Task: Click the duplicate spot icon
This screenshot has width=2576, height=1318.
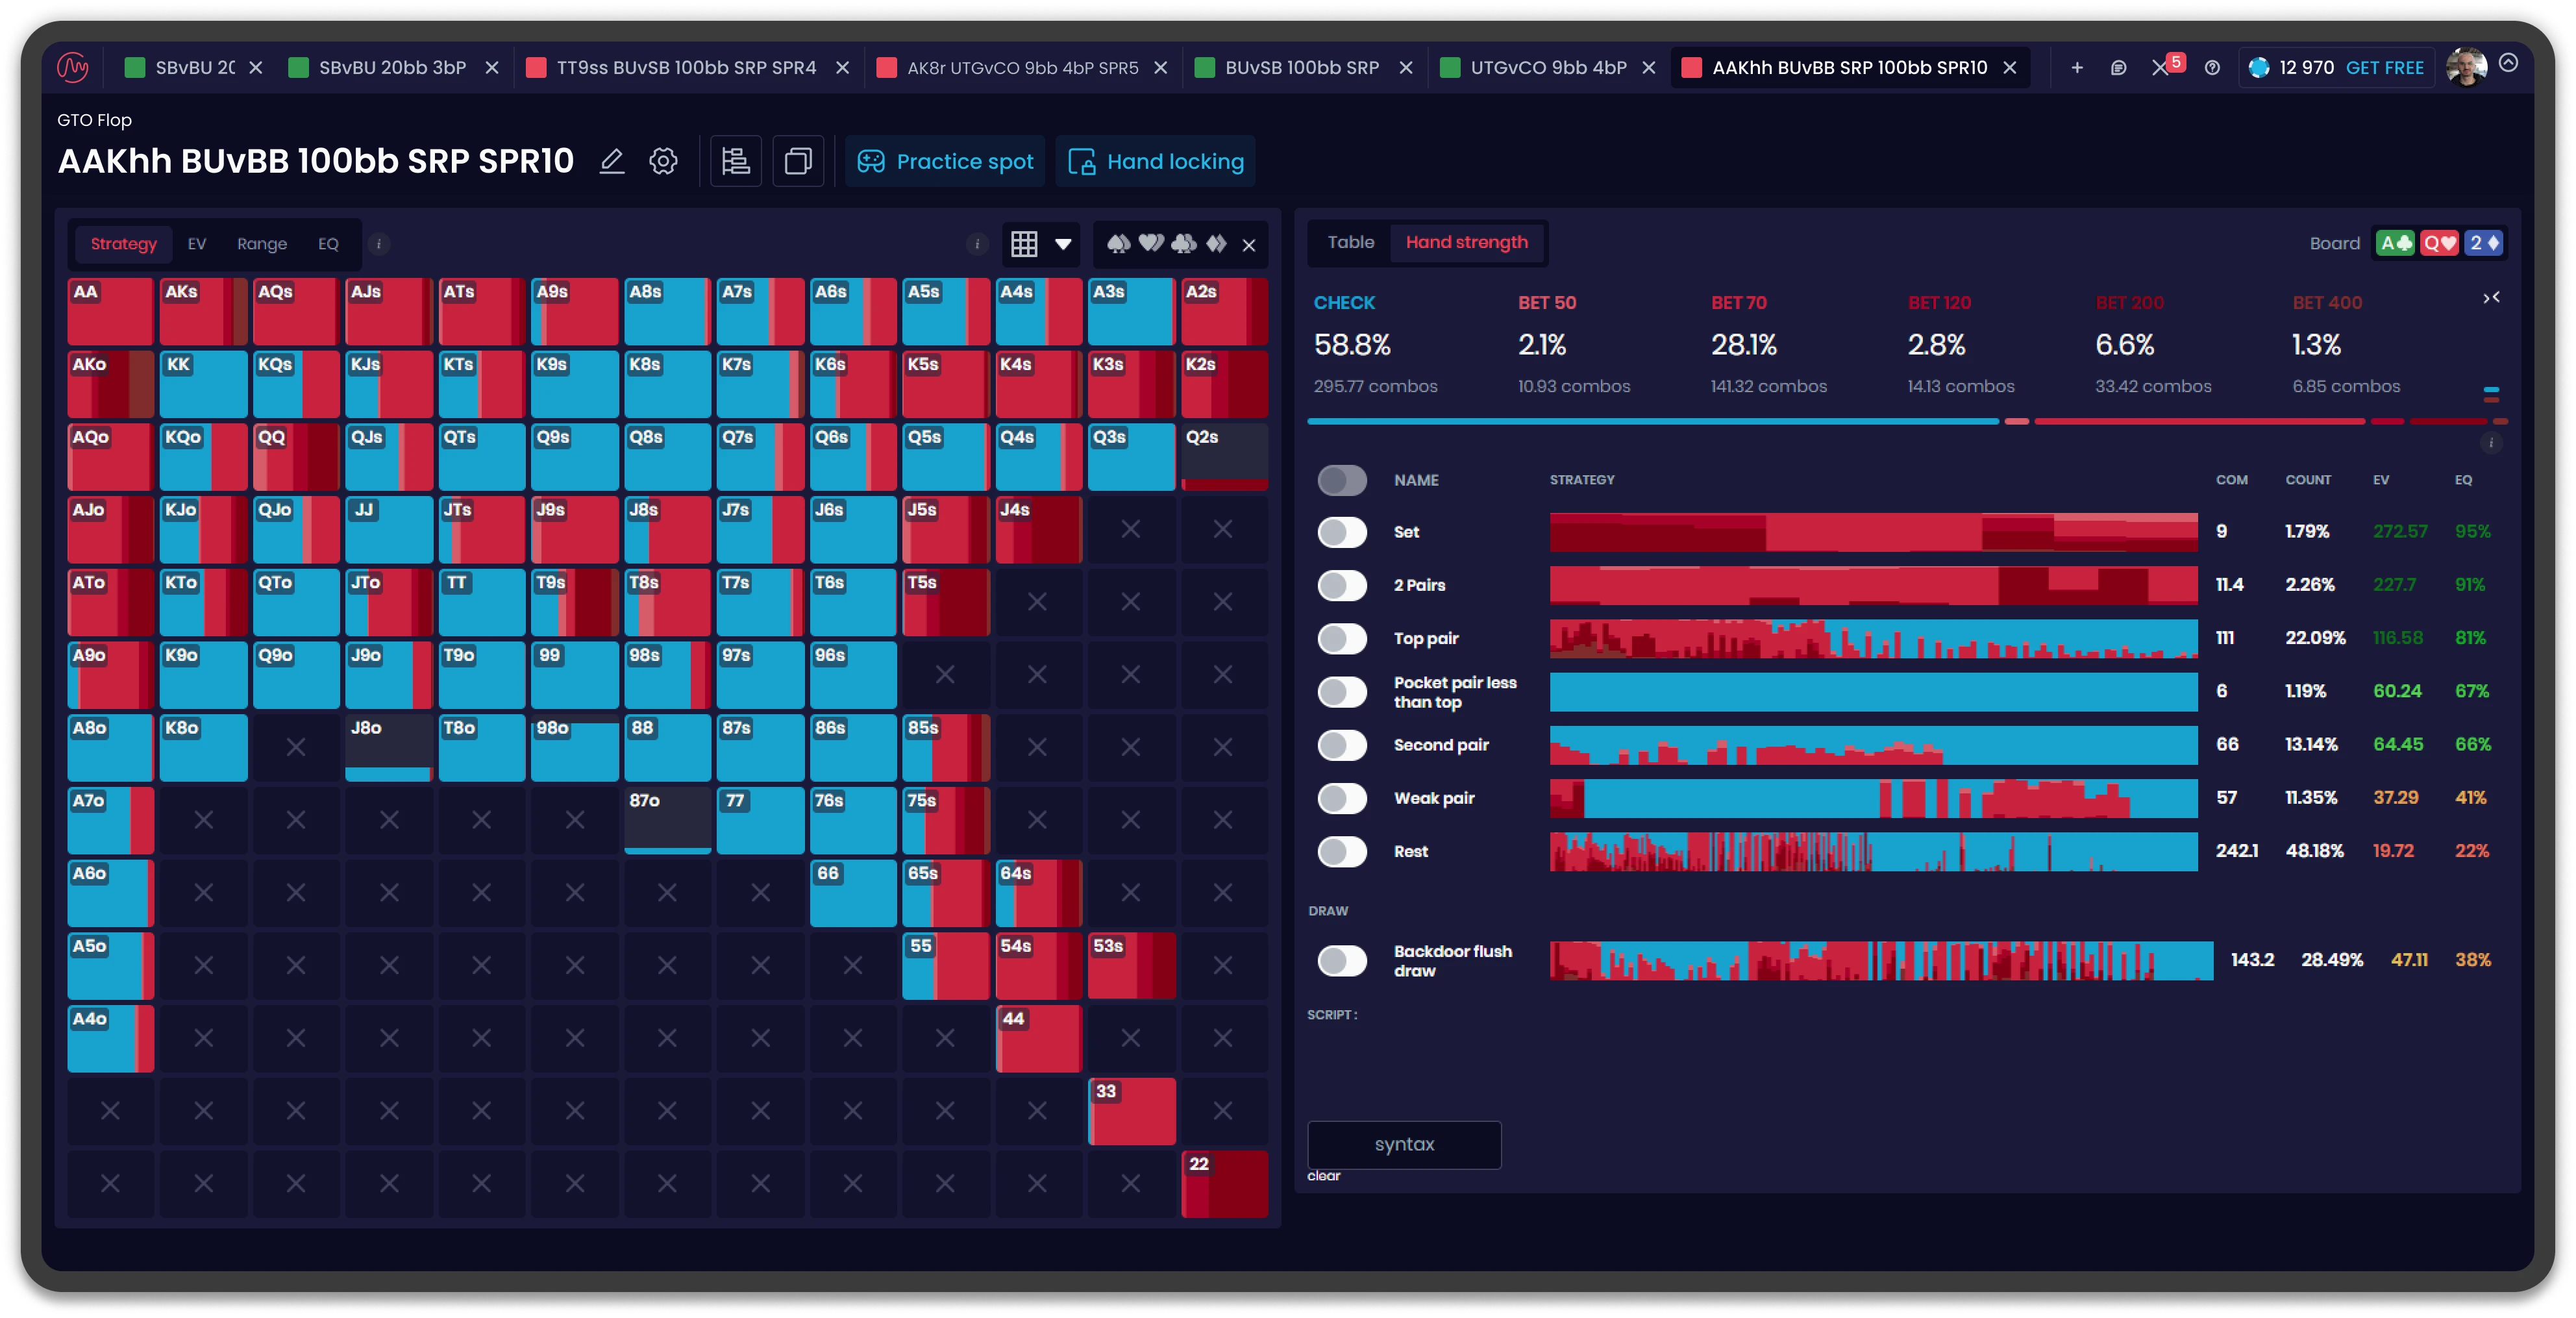Action: click(x=797, y=161)
